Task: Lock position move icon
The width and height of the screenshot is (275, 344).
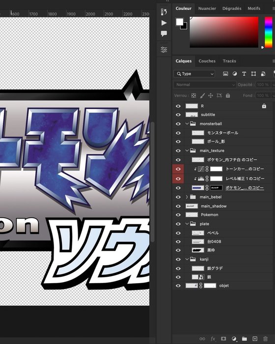Action: point(211,95)
